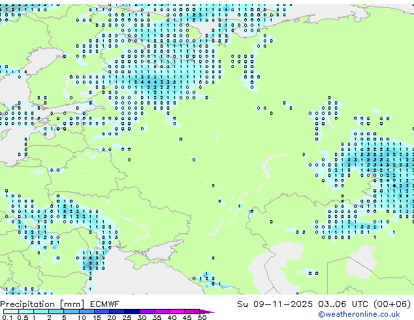Click the '(00+06)' forecast offset text
The height and width of the screenshot is (320, 414).
coord(392,304)
